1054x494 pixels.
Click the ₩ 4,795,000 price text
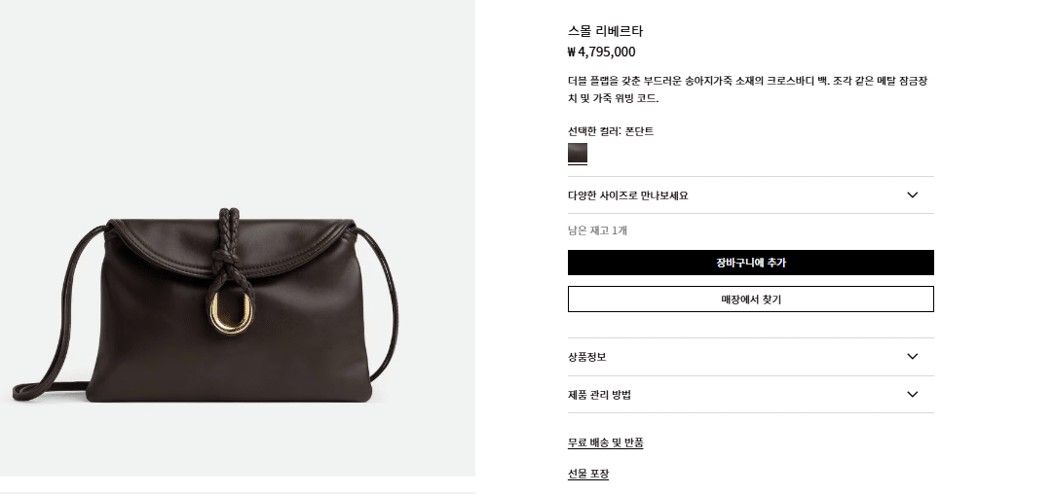(602, 52)
